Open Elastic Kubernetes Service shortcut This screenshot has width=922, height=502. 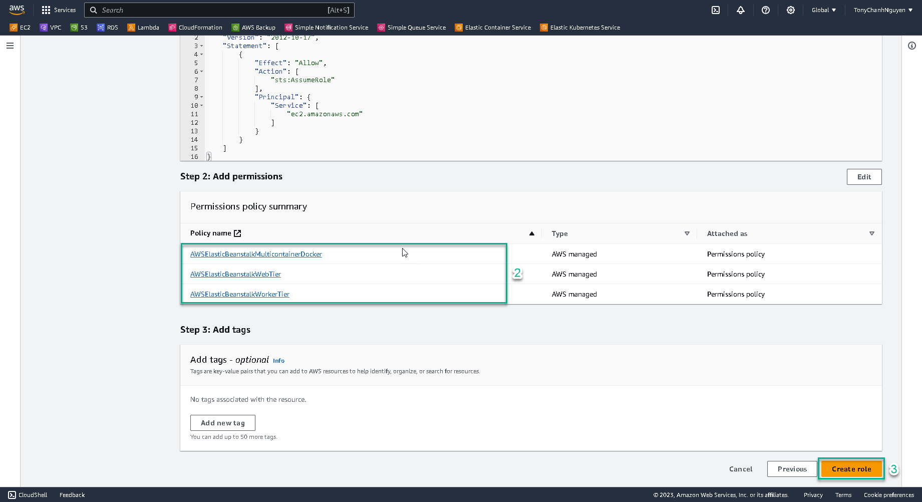click(x=580, y=28)
